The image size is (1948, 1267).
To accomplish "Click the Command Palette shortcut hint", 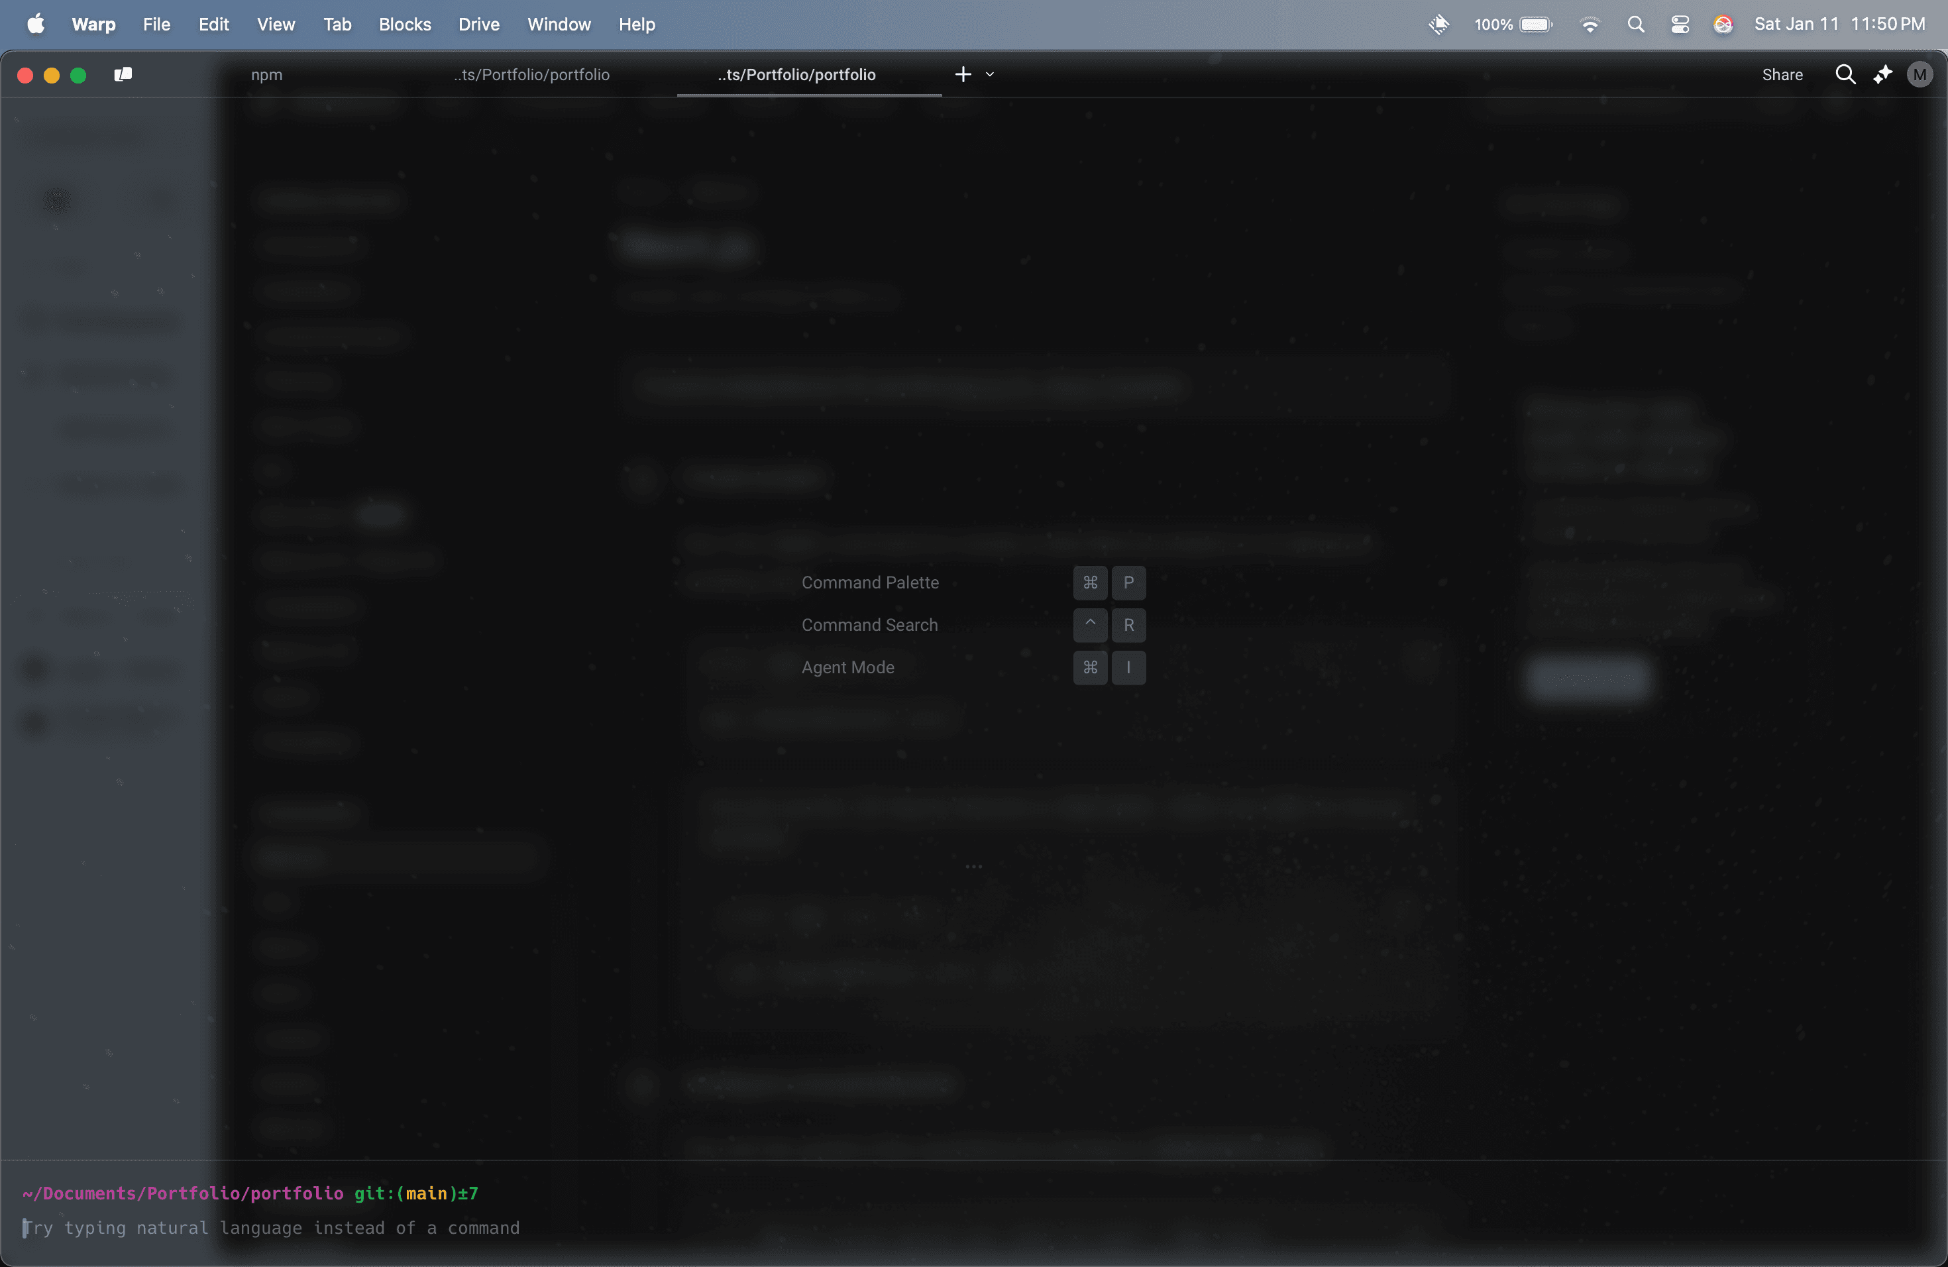I will tap(870, 582).
